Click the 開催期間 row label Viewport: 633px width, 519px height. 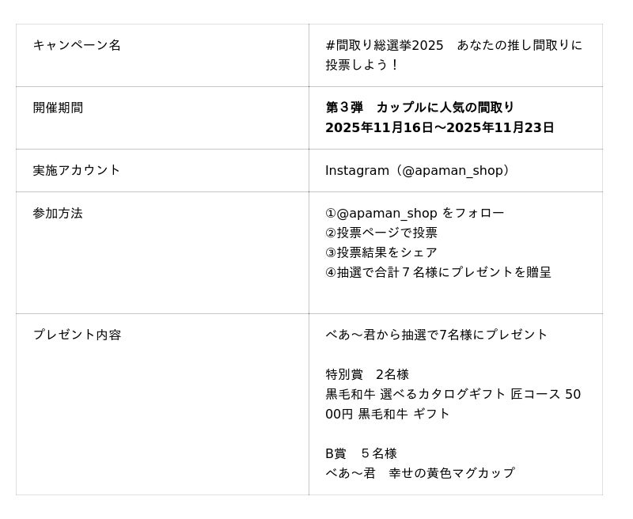[x=58, y=108]
